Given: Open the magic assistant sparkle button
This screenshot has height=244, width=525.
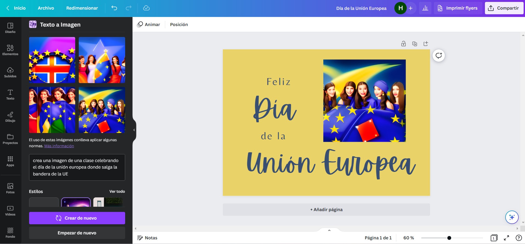Looking at the screenshot, I should point(512,217).
